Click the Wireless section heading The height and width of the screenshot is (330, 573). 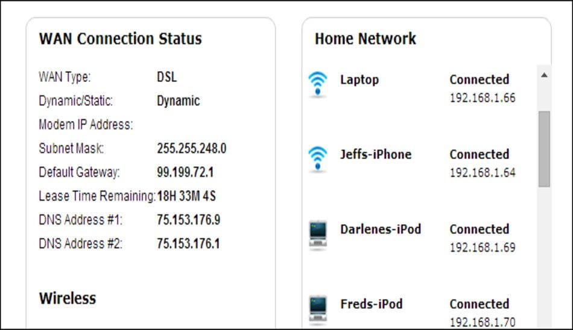(x=68, y=298)
